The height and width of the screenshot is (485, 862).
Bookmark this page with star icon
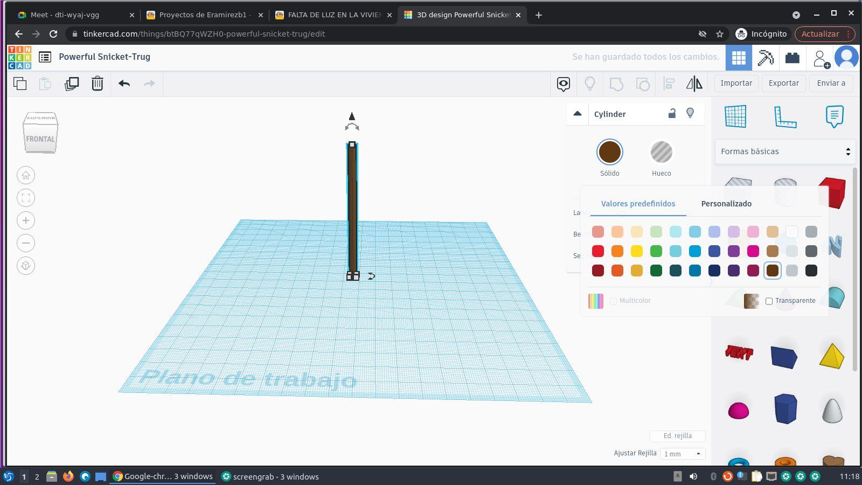720,34
